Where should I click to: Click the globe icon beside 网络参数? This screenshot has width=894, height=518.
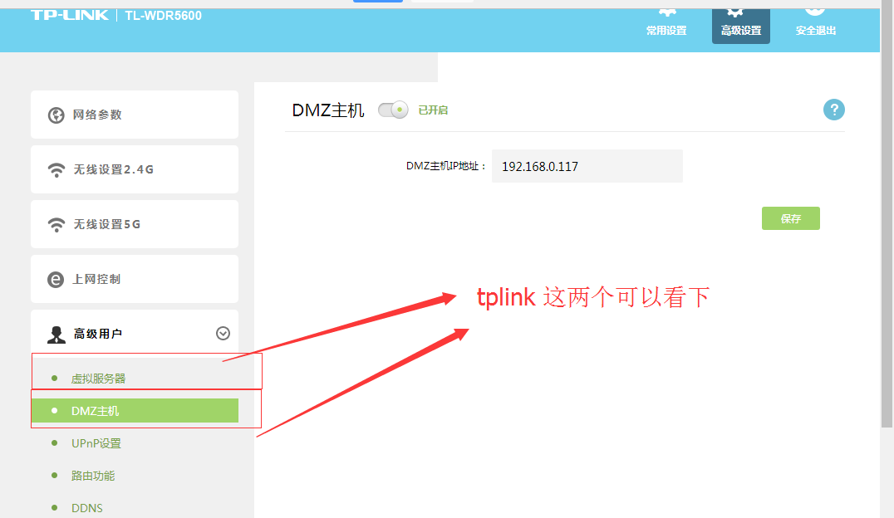pyautogui.click(x=56, y=115)
